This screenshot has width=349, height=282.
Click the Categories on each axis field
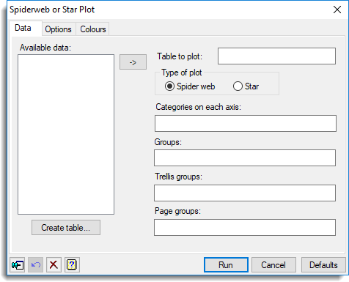tap(246, 124)
